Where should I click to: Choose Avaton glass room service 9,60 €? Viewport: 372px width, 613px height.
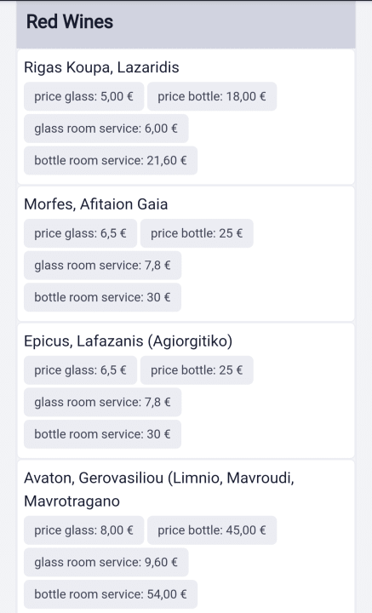[x=106, y=562]
